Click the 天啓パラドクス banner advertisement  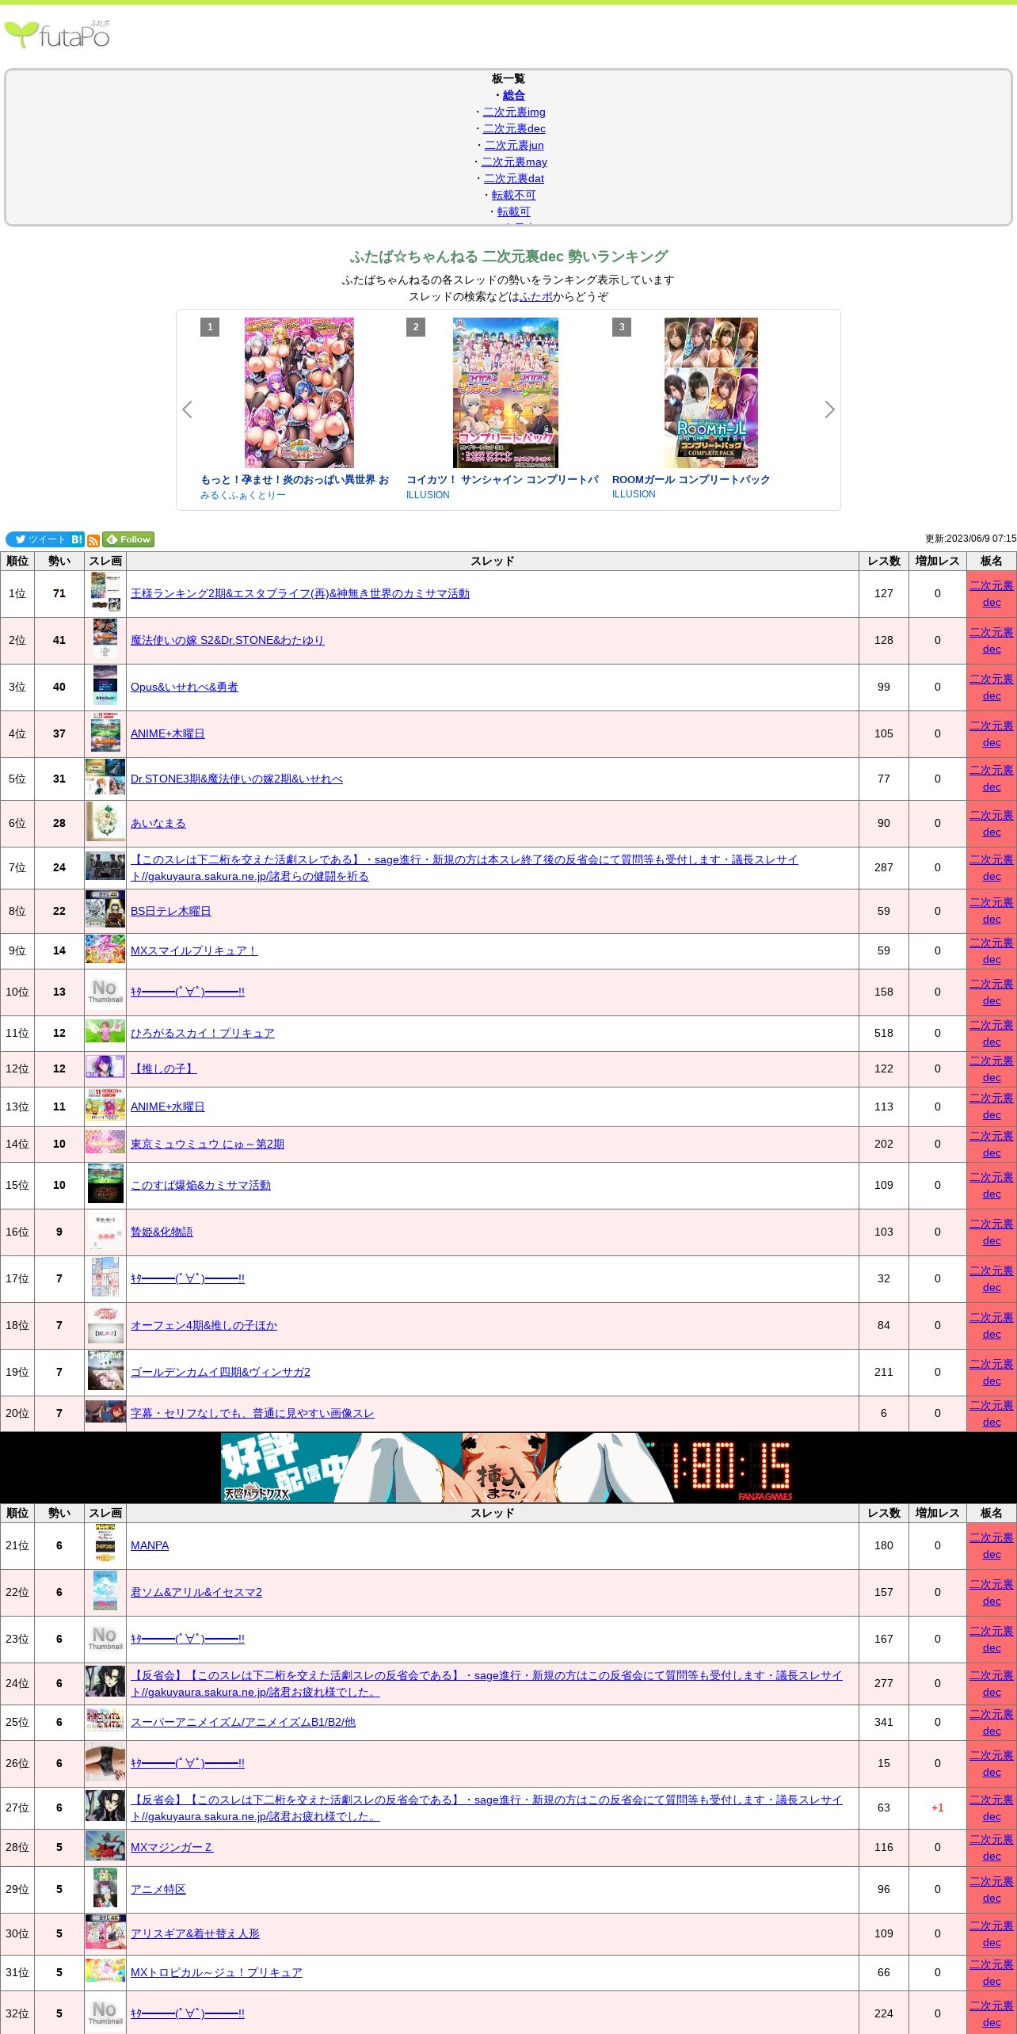tap(507, 1468)
